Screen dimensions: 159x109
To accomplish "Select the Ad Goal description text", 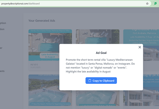I will pos(100,66).
